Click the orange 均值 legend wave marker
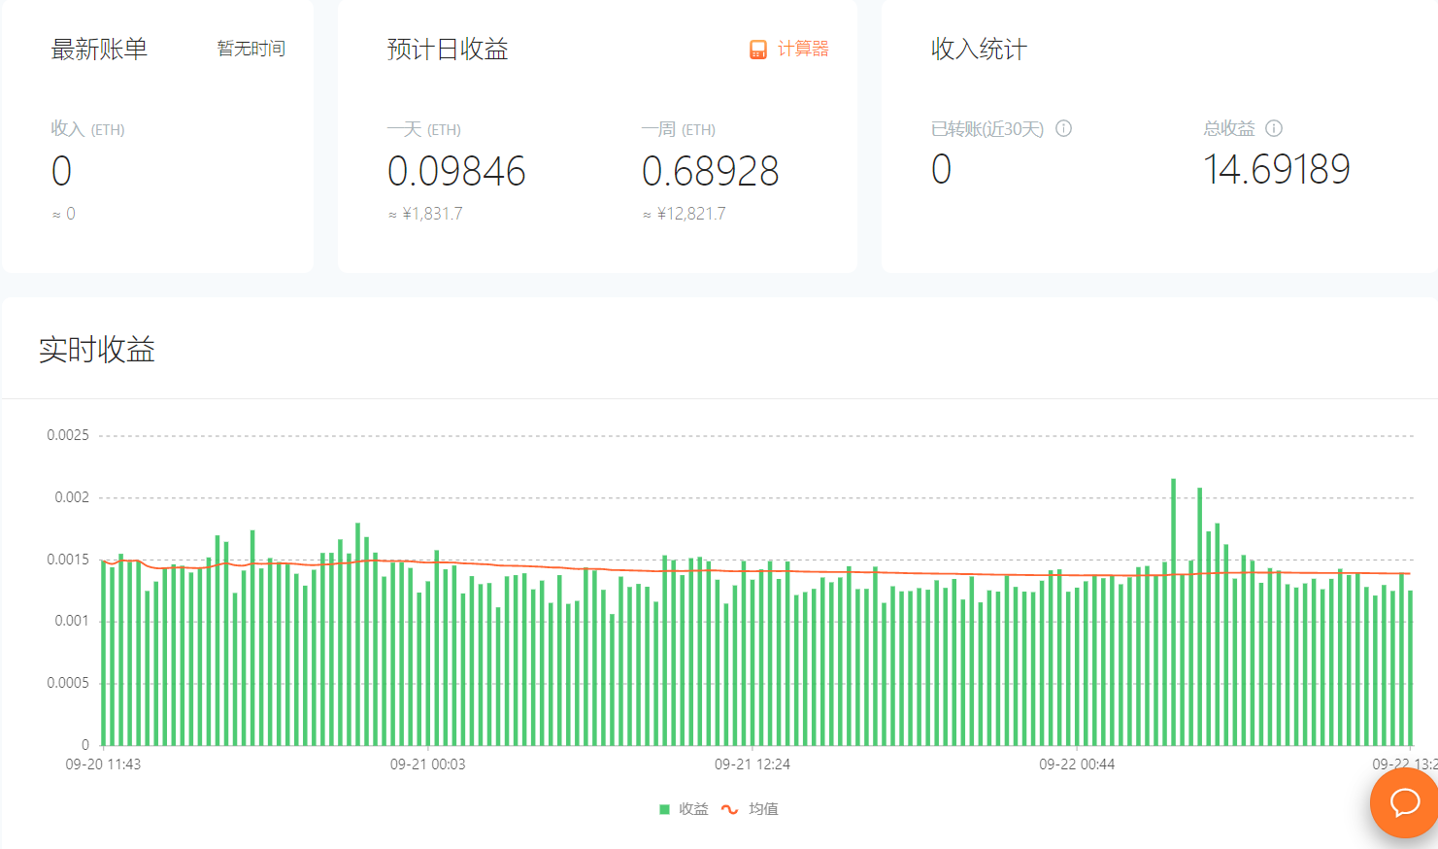This screenshot has height=849, width=1438. point(730,809)
